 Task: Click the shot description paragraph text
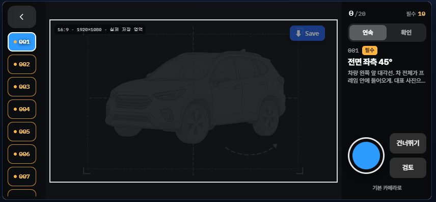[x=386, y=77]
